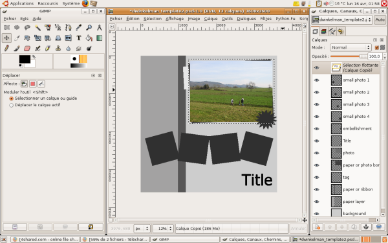Screen dimensions: 388x243
Task: Select the Flip tool
Action: pyautogui.click(x=69, y=38)
